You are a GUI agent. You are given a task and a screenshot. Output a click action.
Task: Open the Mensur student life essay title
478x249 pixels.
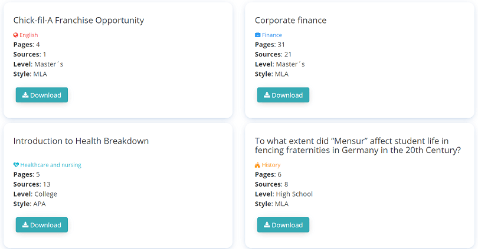pos(358,145)
